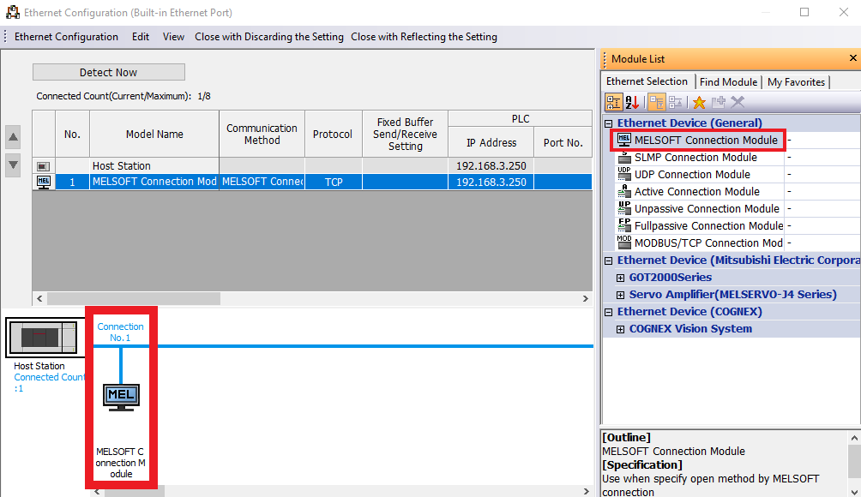Click the Communication Method cell of row 1

tap(262, 182)
